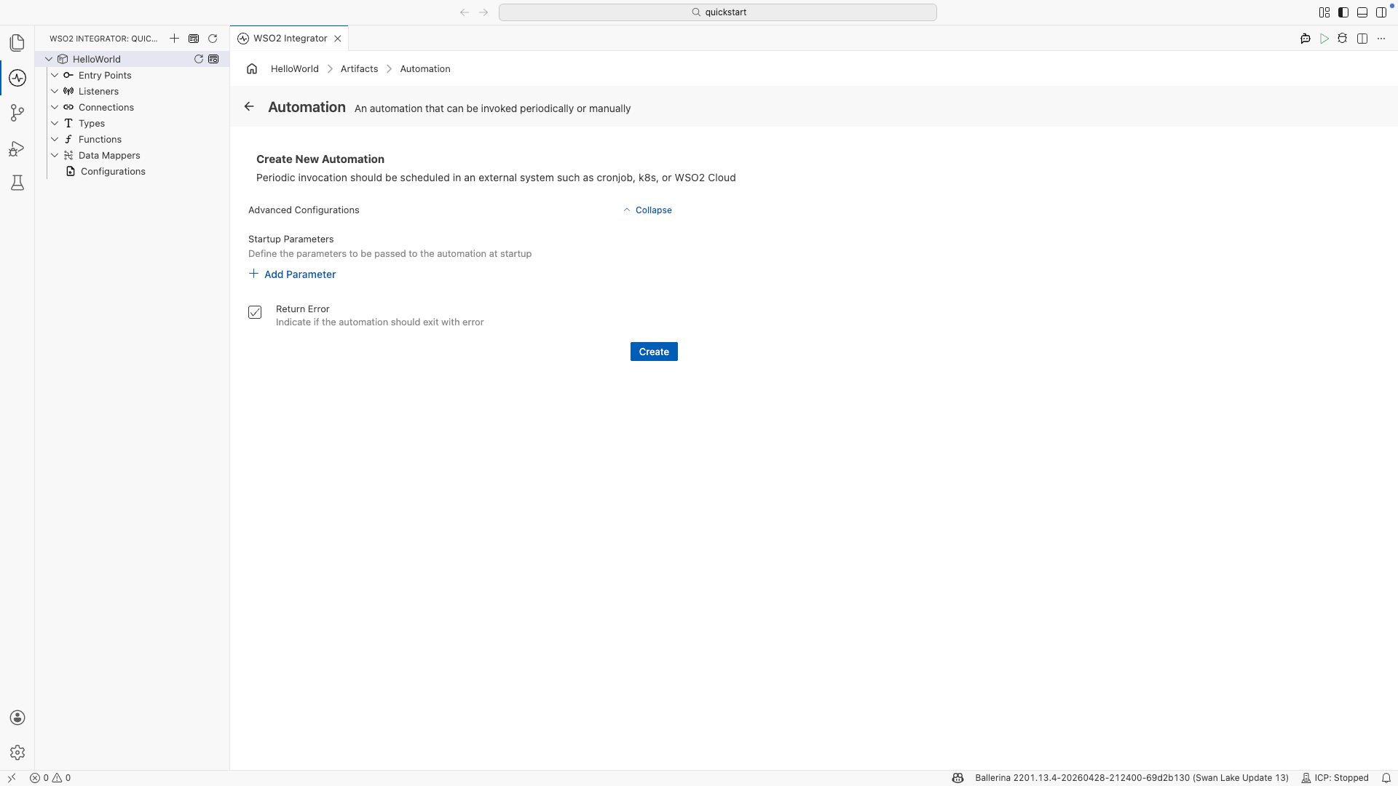Collapse the HelloWorld project tree
The width and height of the screenshot is (1398, 786).
49,59
